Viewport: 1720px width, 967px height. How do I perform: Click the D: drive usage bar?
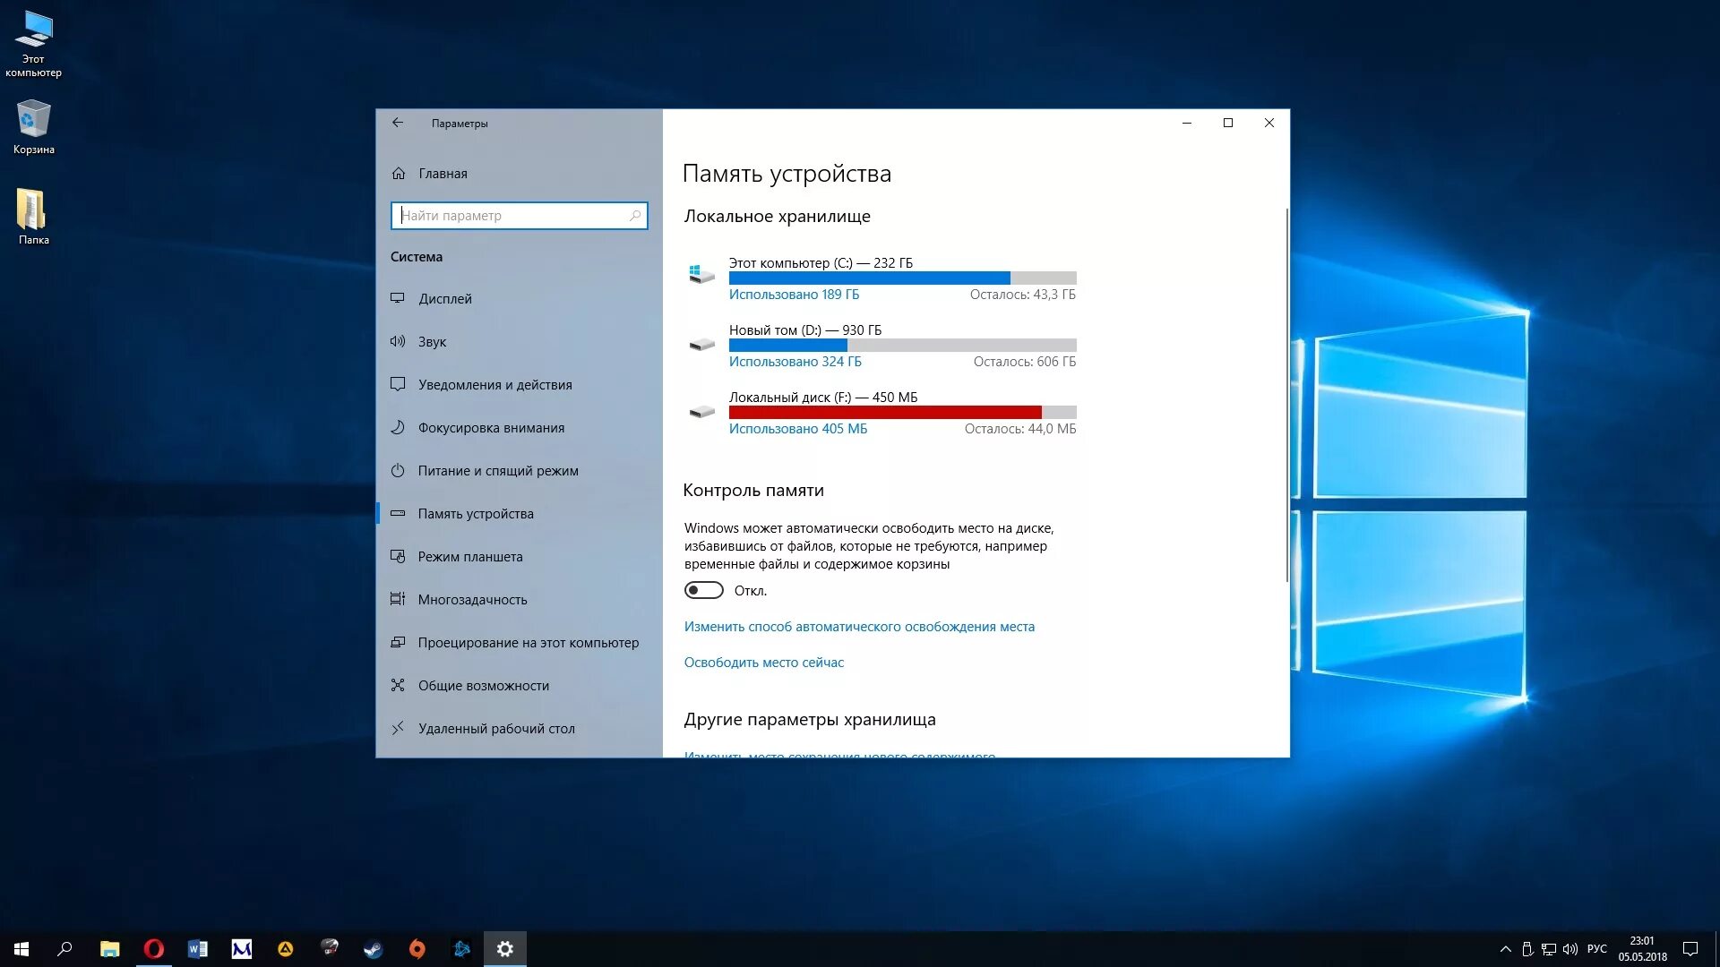pos(902,346)
